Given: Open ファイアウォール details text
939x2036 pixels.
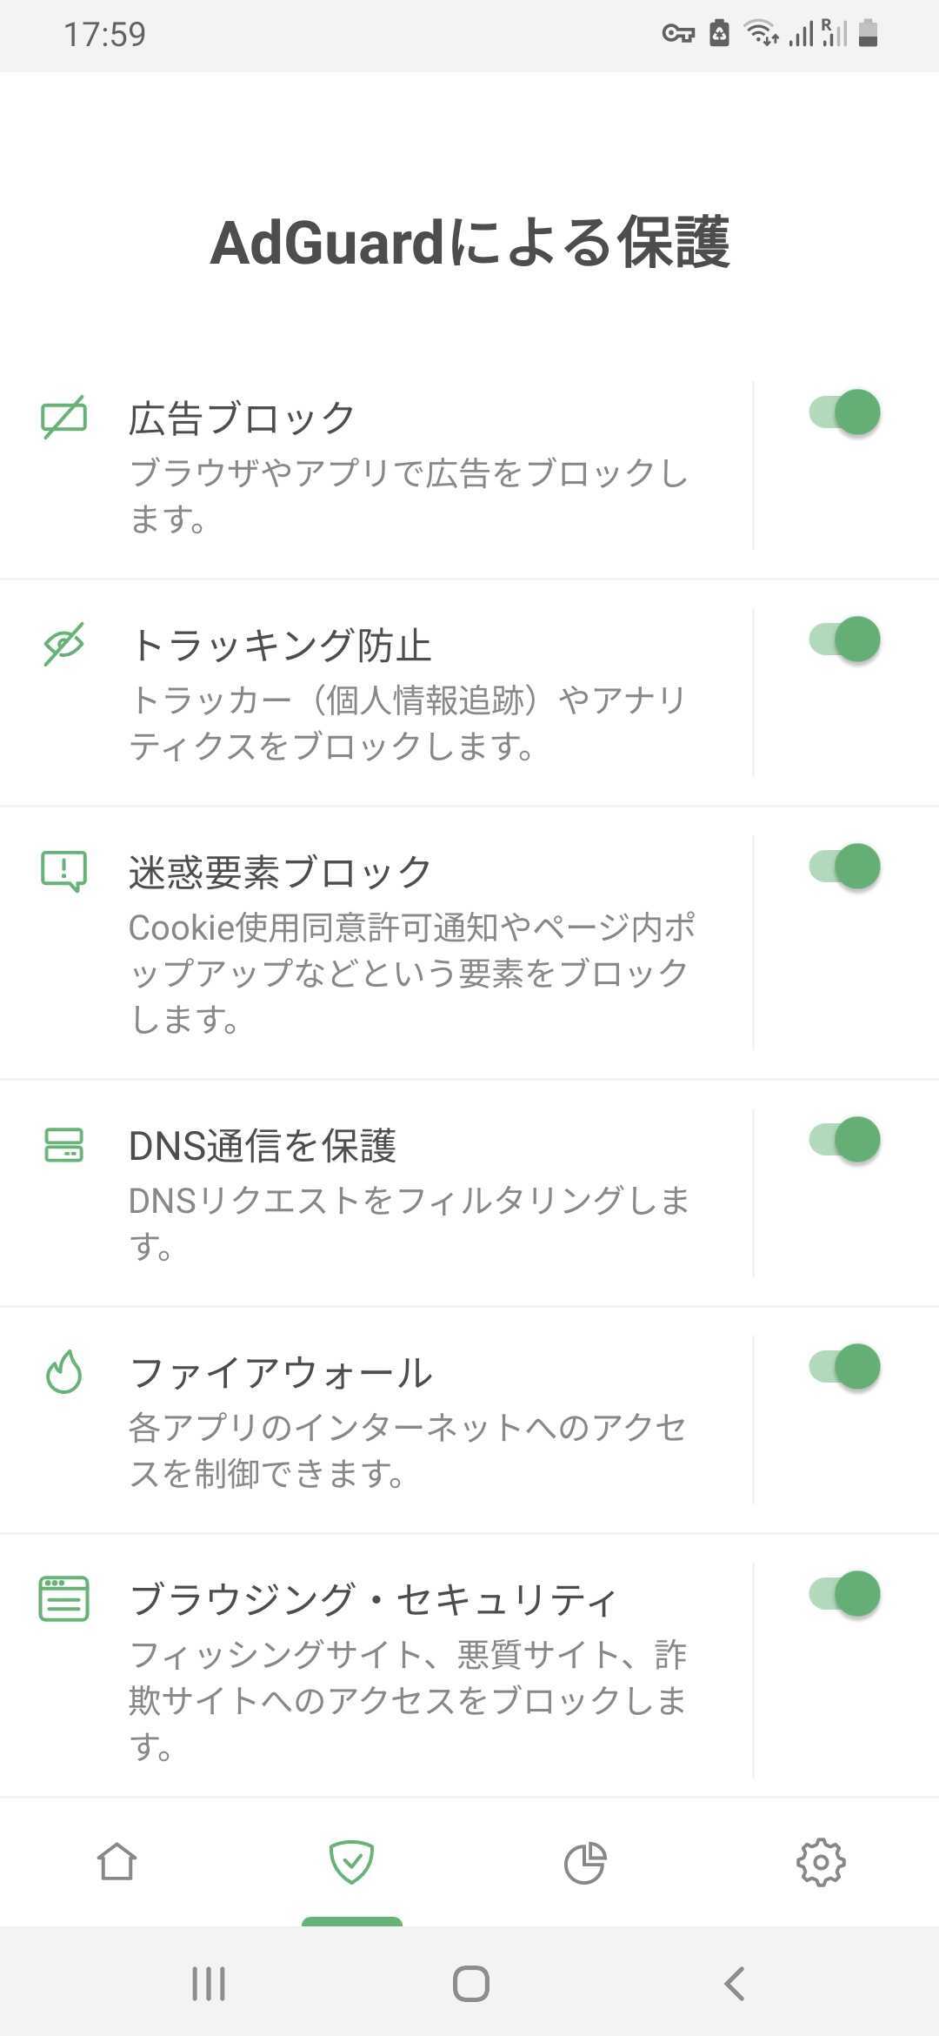Looking at the screenshot, I should tap(409, 1450).
